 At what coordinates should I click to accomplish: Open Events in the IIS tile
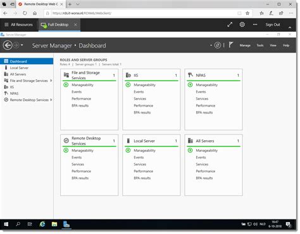pos(139,92)
